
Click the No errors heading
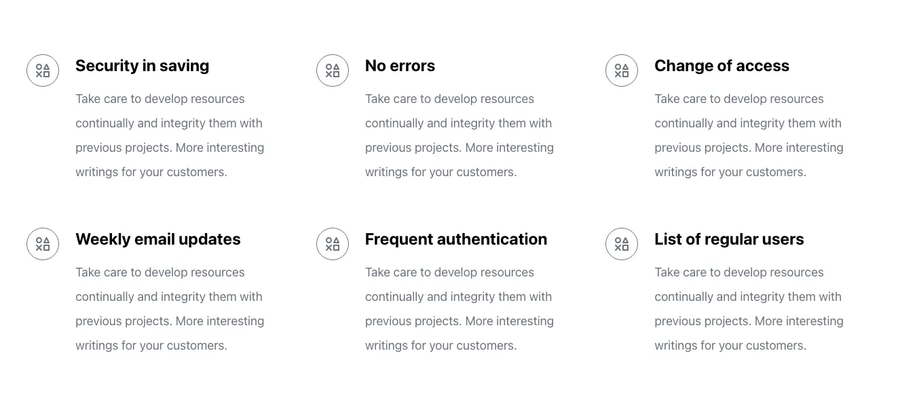[400, 66]
